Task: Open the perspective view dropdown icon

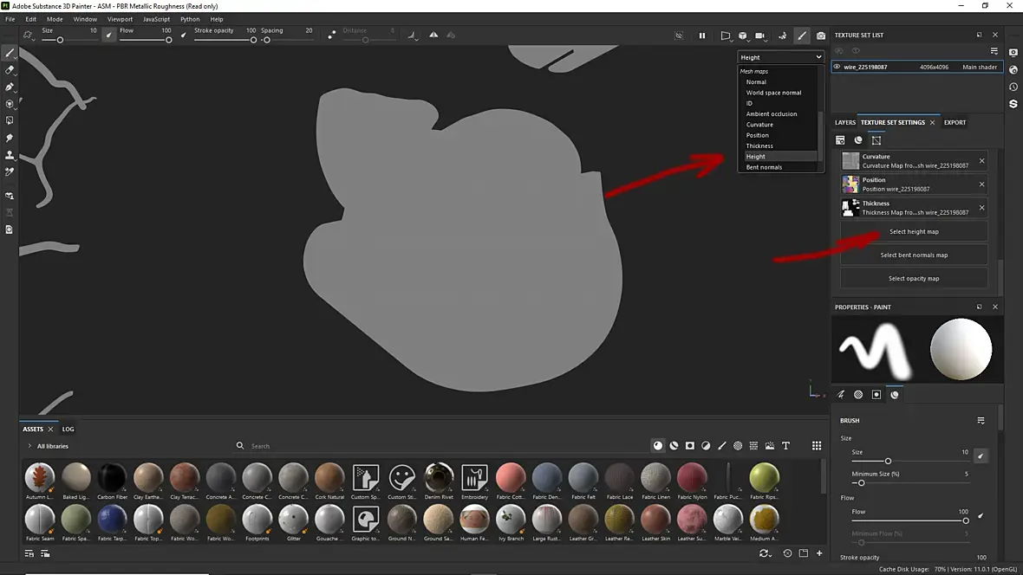Action: pyautogui.click(x=725, y=36)
